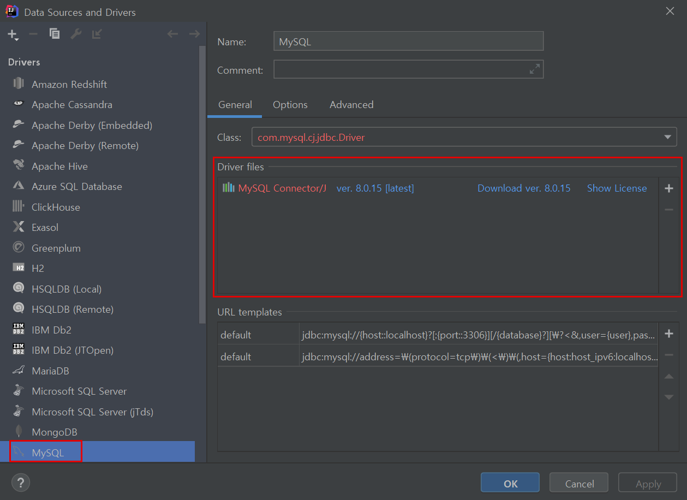This screenshot has width=687, height=500.
Task: Click the forward arrow in toolbar
Action: pos(194,34)
